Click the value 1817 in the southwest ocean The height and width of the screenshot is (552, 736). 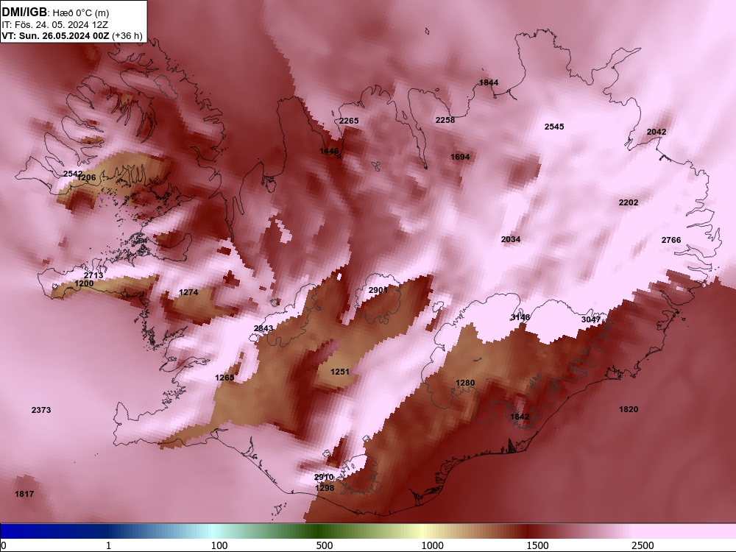pos(24,493)
